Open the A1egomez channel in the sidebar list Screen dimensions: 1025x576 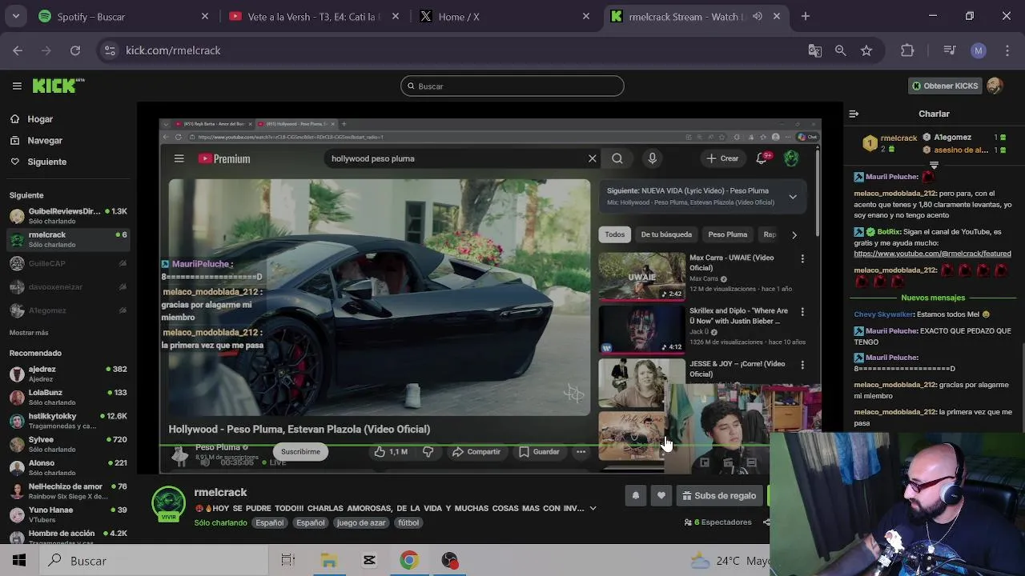point(68,310)
